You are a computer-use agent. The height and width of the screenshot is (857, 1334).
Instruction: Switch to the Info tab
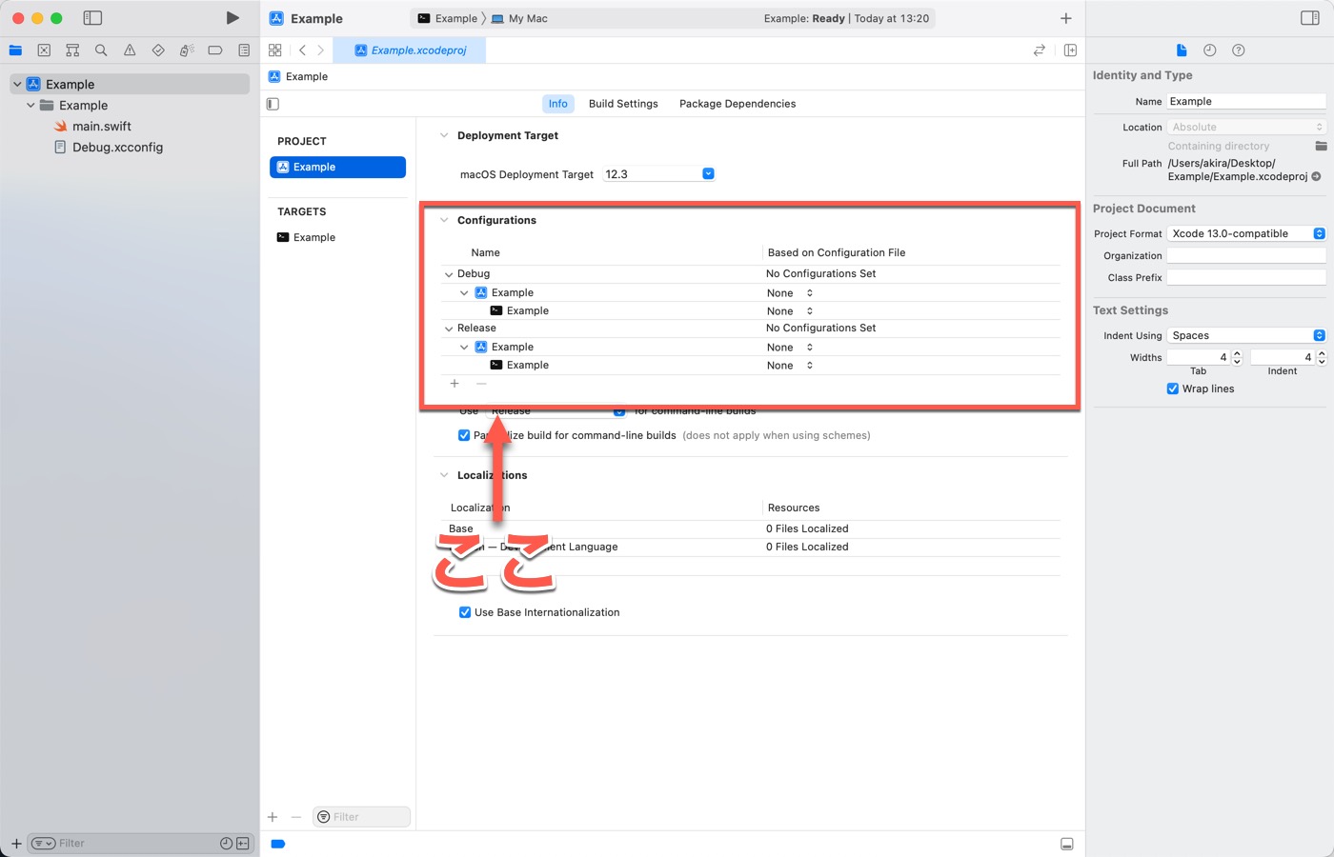coord(558,104)
